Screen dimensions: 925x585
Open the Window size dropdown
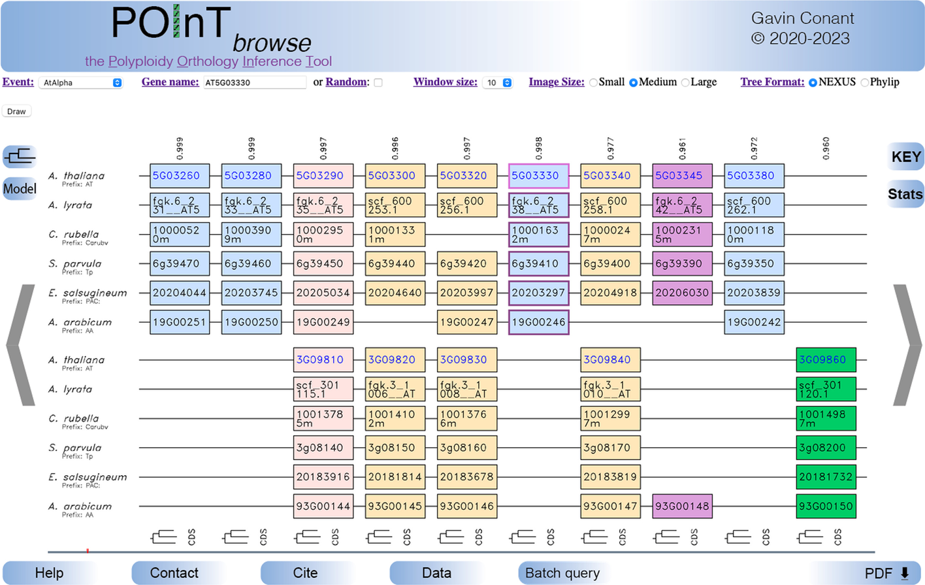click(498, 82)
